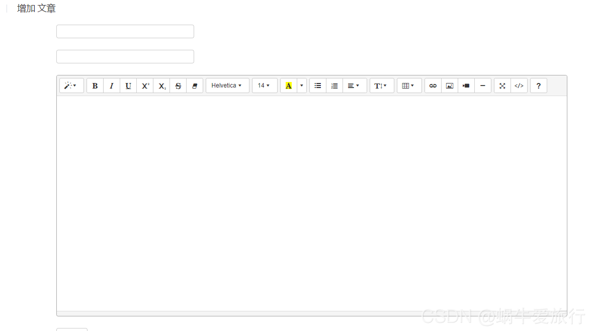This screenshot has height=331, width=593.
Task: Focus the second text input field
Action: click(x=125, y=57)
